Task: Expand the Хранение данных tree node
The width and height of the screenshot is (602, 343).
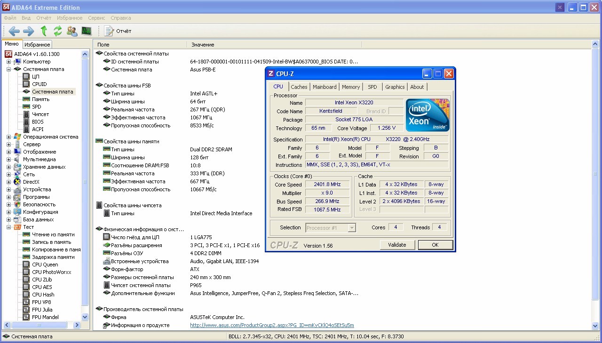Action: point(8,167)
